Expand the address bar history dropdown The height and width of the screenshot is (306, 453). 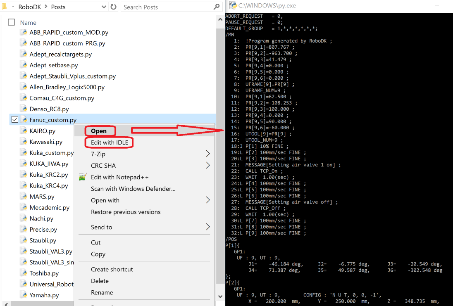104,7
